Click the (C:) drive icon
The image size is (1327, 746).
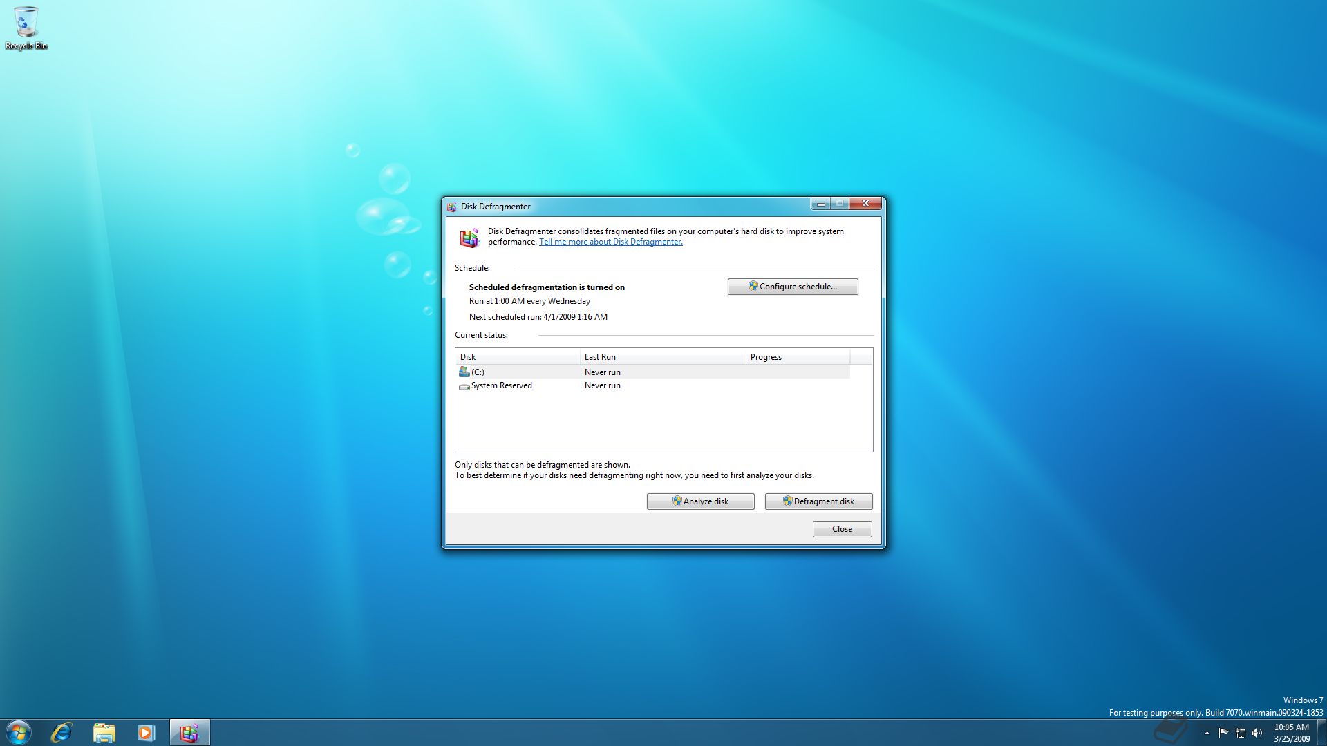(x=464, y=372)
